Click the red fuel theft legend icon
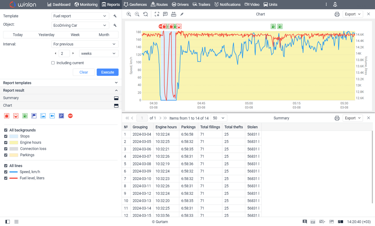 tap(7, 115)
